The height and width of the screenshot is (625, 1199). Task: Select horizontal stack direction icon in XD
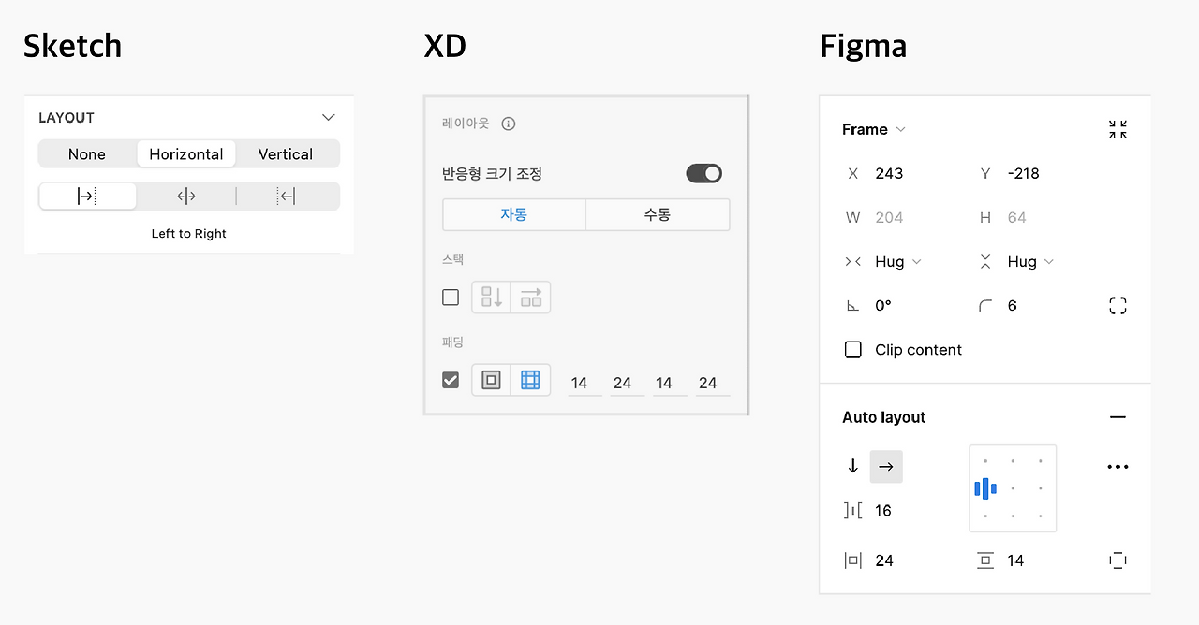(x=531, y=298)
